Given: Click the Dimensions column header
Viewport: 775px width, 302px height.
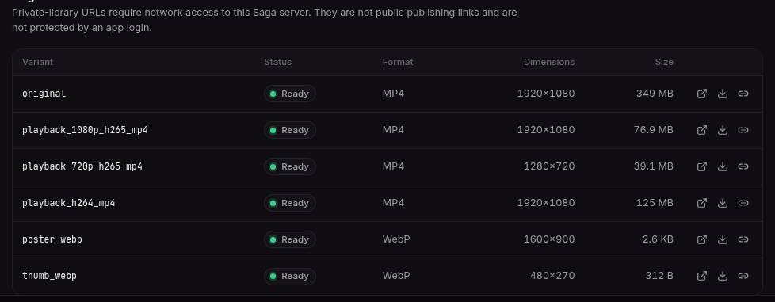Looking at the screenshot, I should [549, 63].
